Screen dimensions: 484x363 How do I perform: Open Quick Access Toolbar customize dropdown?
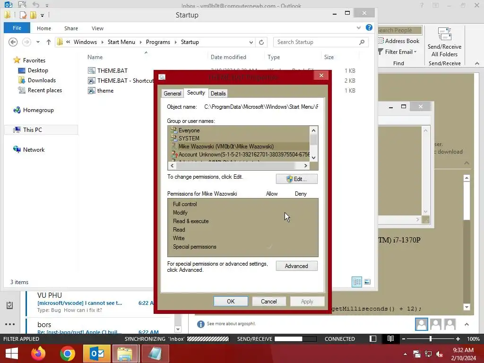tap(42, 15)
